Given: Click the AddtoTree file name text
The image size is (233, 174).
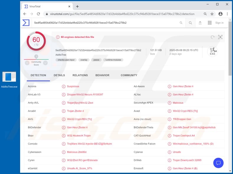Looking at the screenshot, I should [x=61, y=55].
